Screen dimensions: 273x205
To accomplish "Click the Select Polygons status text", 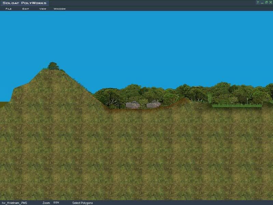I will coord(83,203).
